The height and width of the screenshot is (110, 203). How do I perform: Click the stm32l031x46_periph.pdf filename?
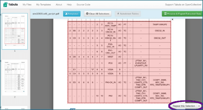pyautogui.click(x=46, y=14)
